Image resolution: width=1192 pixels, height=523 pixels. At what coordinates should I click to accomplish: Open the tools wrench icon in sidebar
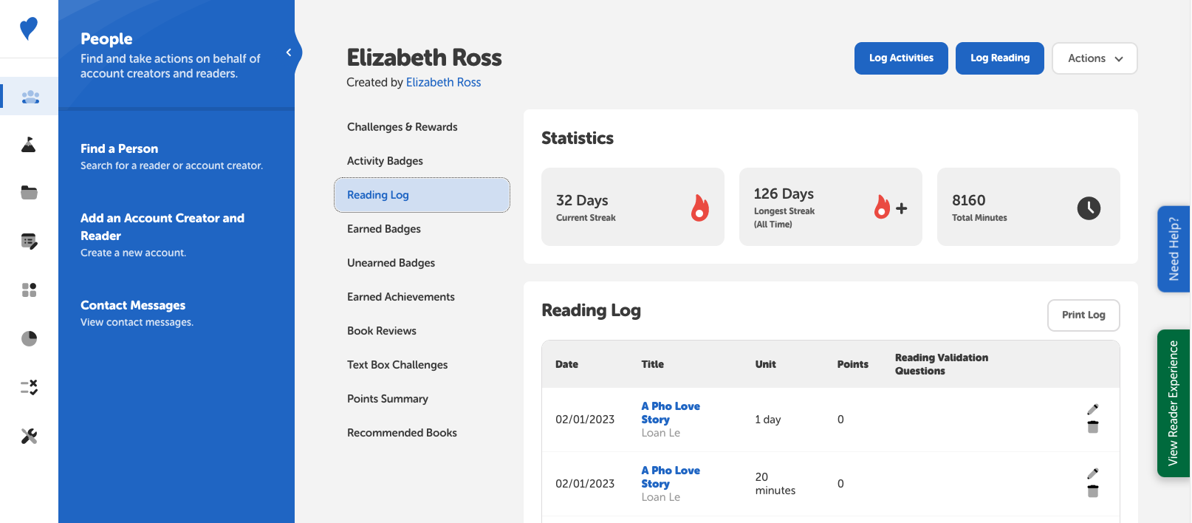tap(29, 436)
